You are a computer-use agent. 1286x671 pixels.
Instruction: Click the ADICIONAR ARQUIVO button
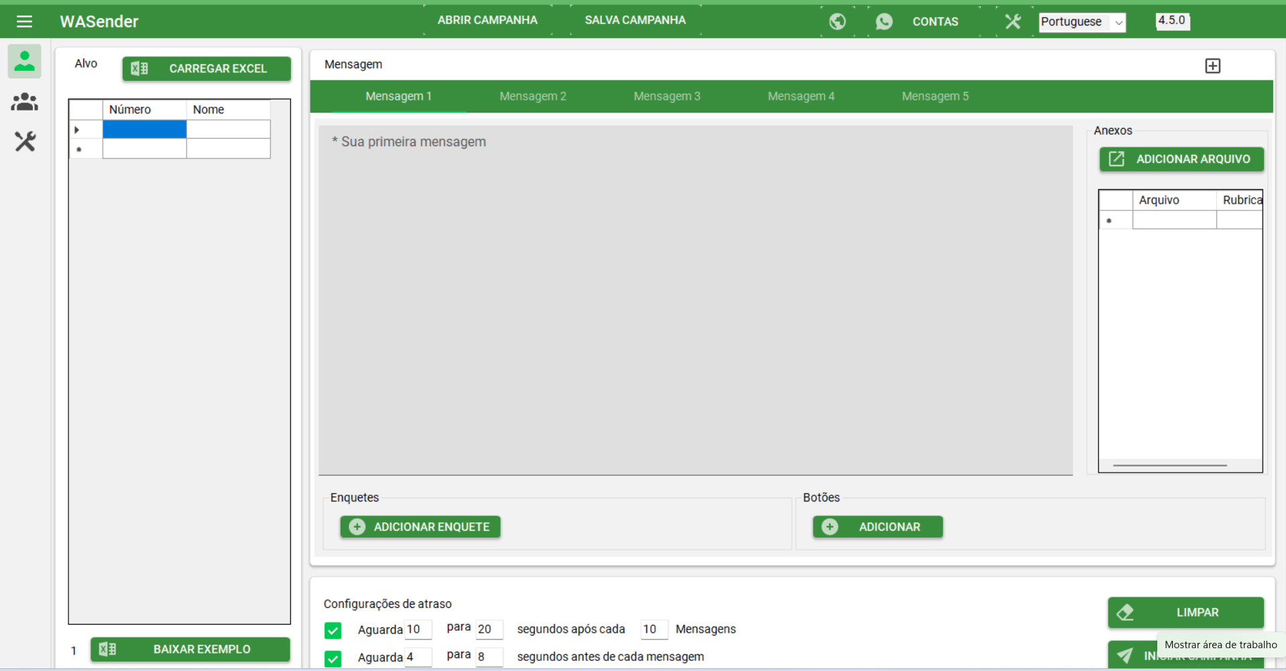pyautogui.click(x=1181, y=159)
